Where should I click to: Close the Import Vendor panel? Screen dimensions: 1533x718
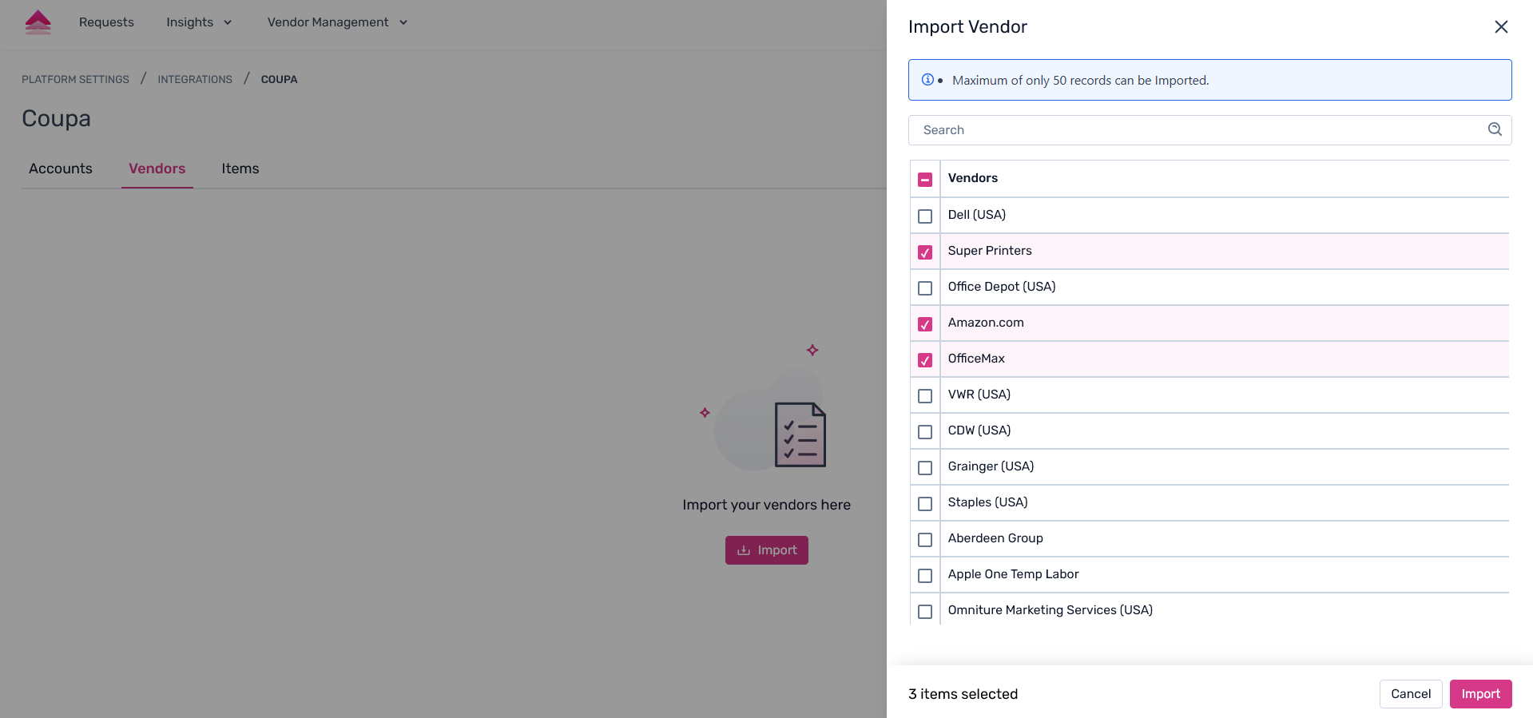coord(1501,27)
